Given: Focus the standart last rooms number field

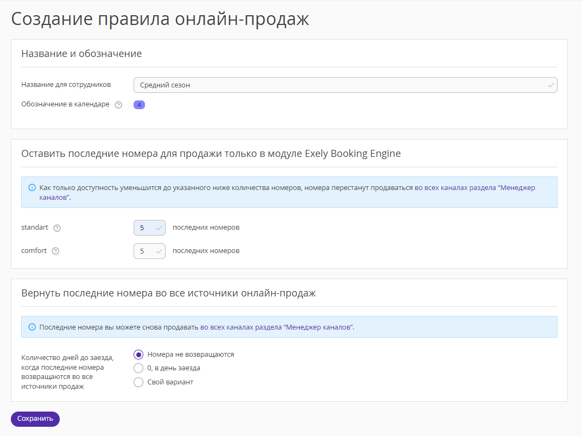Looking at the screenshot, I should pyautogui.click(x=149, y=228).
